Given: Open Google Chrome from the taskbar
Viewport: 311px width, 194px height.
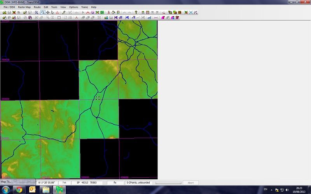Looking at the screenshot, I should pos(19,190).
